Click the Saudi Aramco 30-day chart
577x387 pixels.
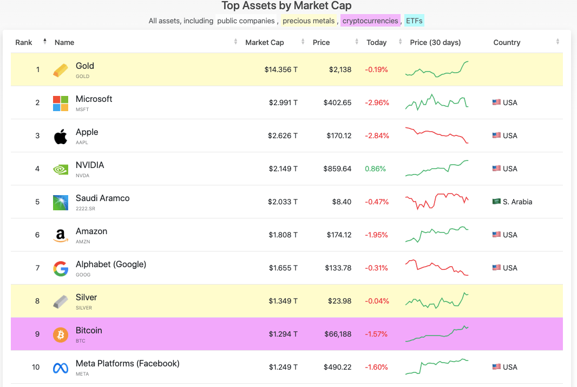pos(437,201)
